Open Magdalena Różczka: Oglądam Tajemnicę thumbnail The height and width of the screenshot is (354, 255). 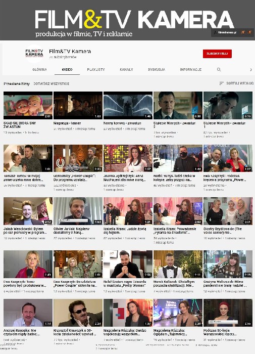coord(178,313)
